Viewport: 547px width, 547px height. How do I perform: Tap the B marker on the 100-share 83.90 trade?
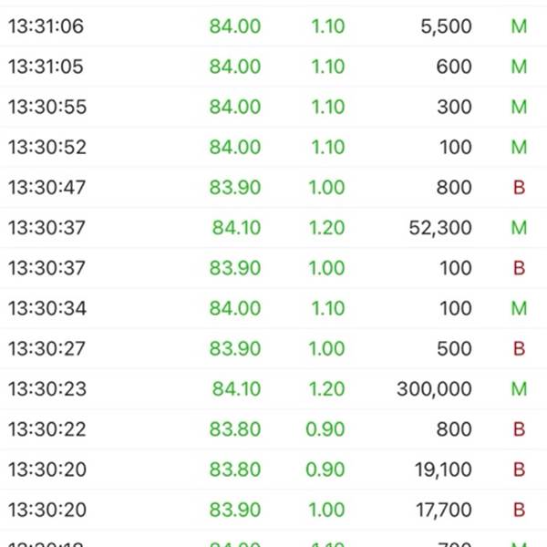tap(519, 268)
